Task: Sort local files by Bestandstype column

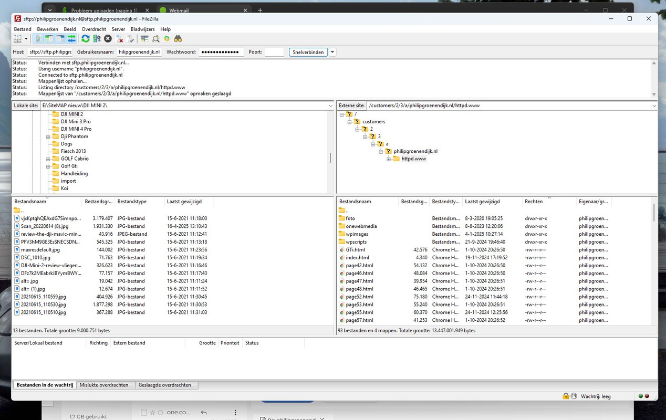Action: point(140,201)
